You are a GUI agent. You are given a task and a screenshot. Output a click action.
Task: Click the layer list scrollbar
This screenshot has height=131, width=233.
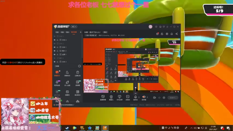pos(82,46)
